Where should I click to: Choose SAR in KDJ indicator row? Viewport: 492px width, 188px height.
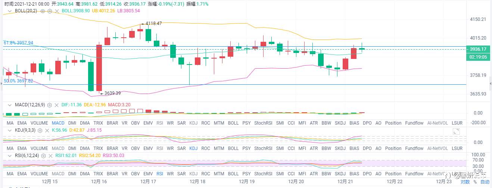[181, 148]
